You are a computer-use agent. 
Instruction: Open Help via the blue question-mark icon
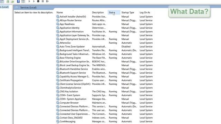(18, 1)
